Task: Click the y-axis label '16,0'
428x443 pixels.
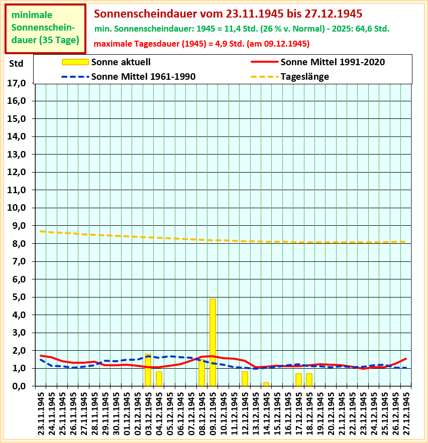Action: pos(17,101)
